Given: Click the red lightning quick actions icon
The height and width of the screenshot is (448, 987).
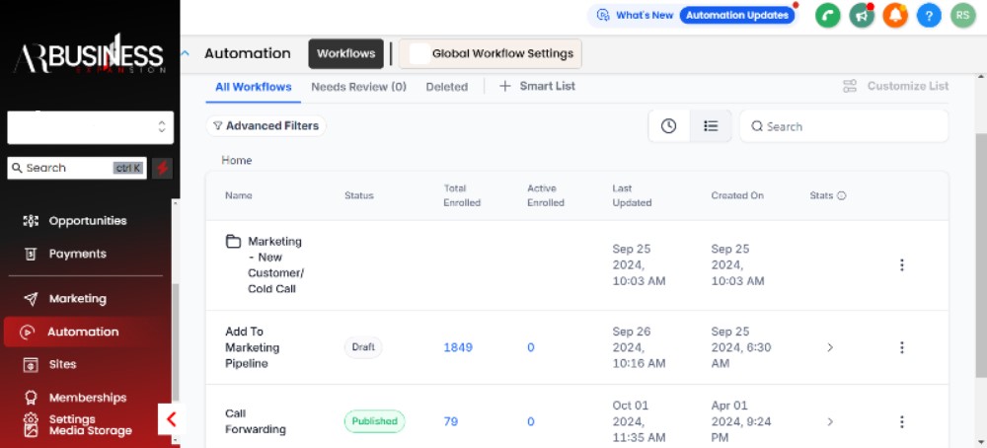Looking at the screenshot, I should click(x=162, y=168).
